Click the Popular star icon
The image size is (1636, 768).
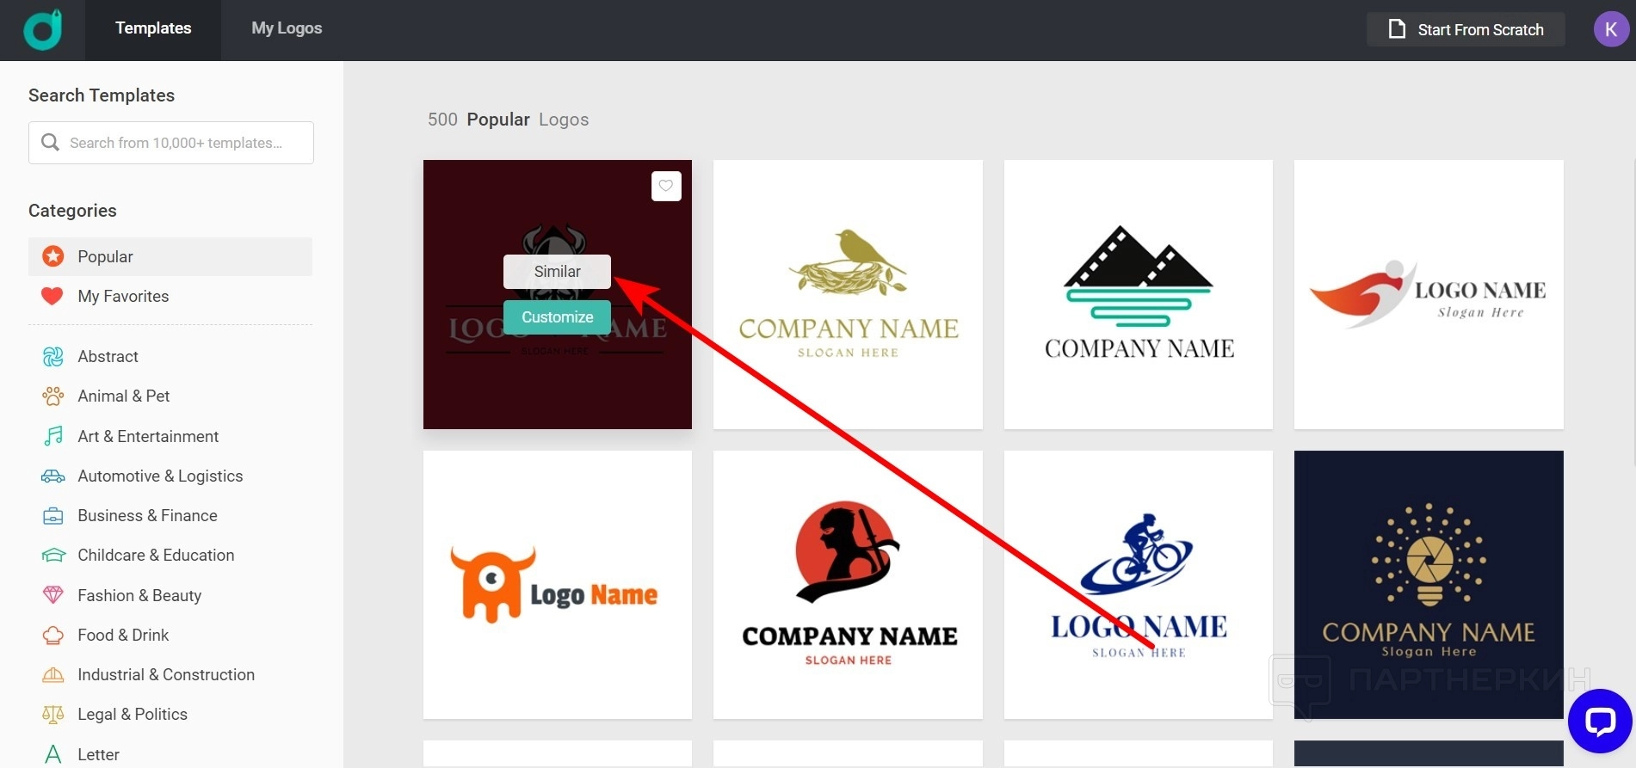click(52, 256)
